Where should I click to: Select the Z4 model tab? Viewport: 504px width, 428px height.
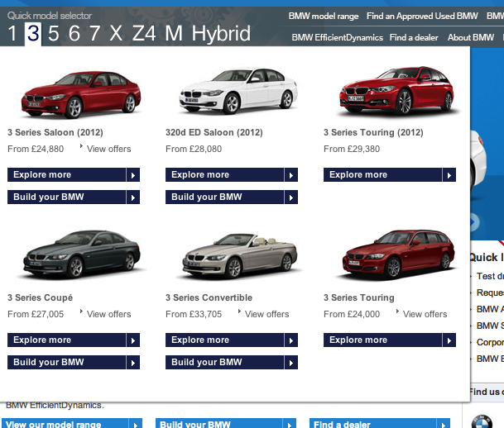144,33
